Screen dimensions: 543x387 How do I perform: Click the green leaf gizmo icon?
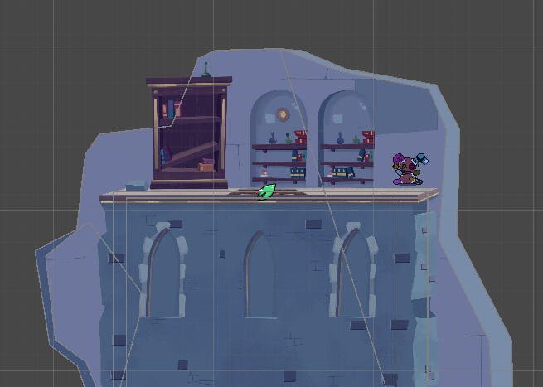click(x=266, y=191)
